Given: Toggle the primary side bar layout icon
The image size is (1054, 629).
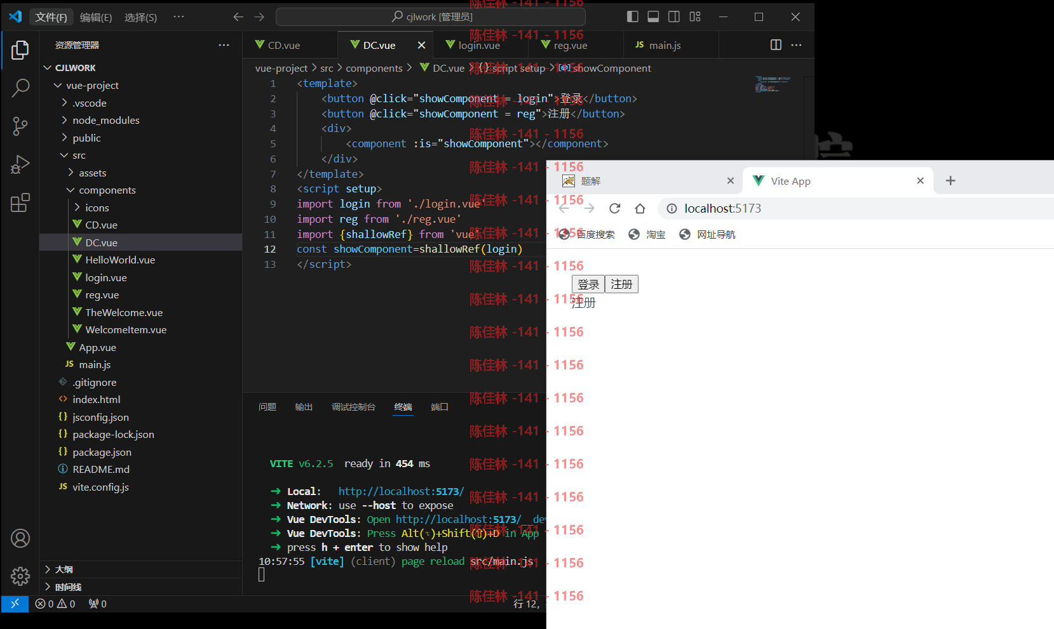Looking at the screenshot, I should (x=632, y=17).
